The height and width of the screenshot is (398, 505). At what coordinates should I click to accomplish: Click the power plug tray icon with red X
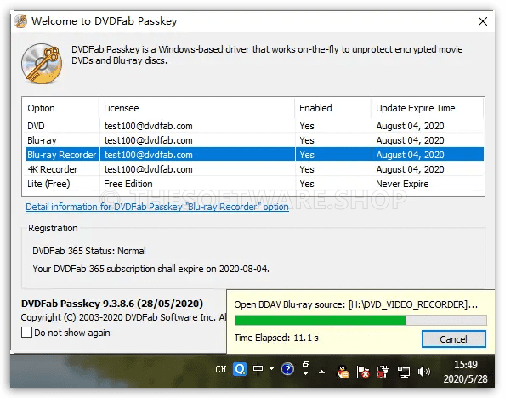tap(383, 372)
